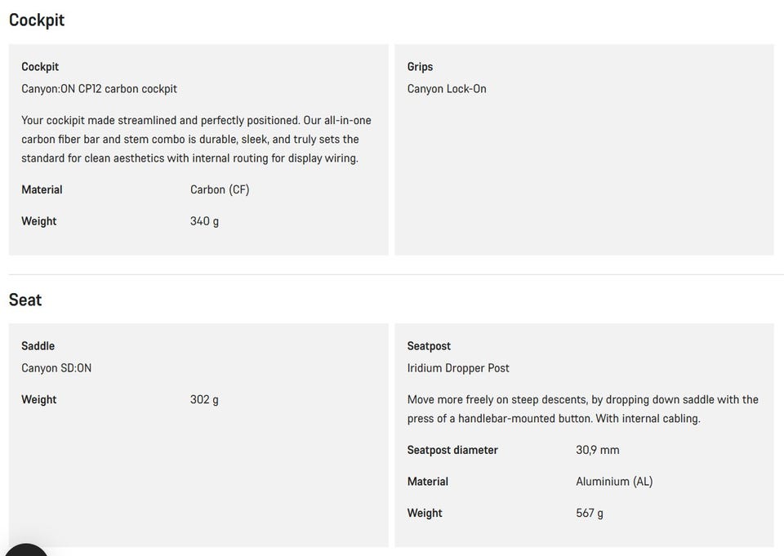Select the Canyon:ON CP12 carbon cockpit name
Viewport: 784px width, 556px height.
[99, 89]
